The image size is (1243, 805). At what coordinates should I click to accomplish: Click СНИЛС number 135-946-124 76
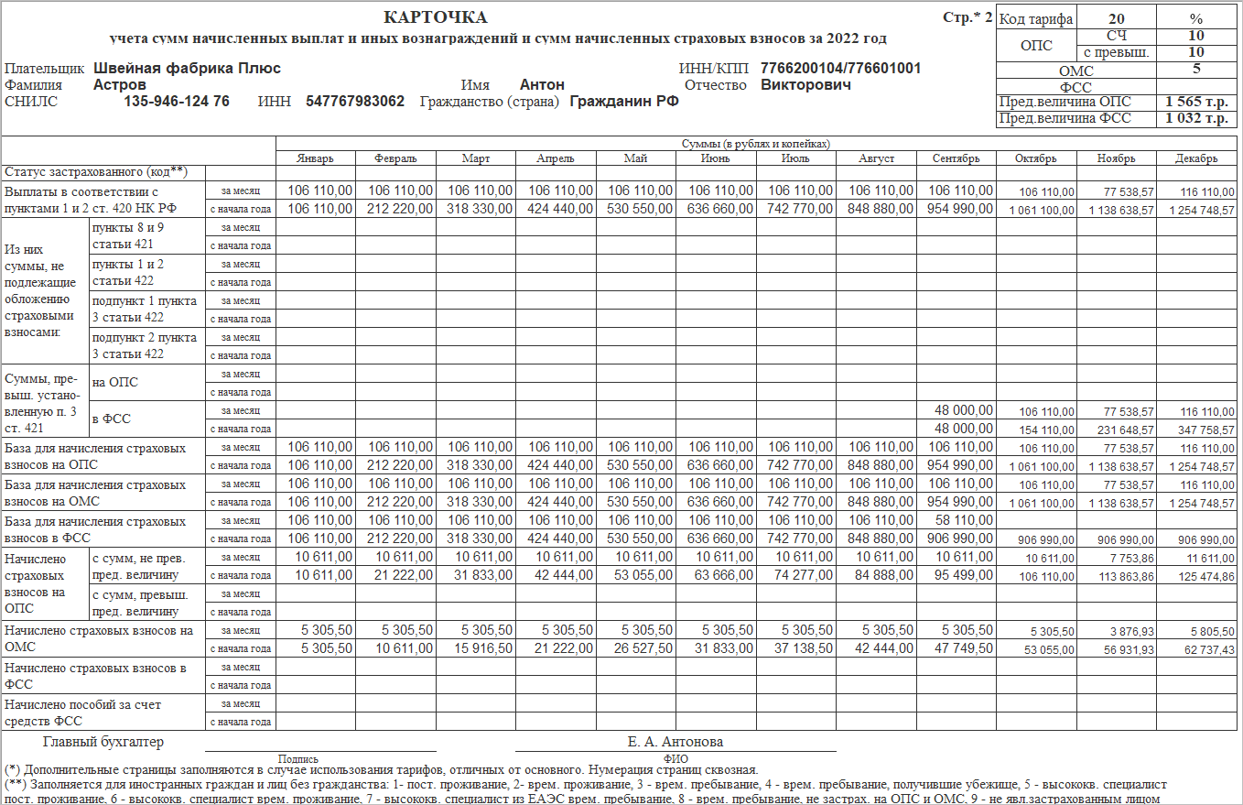pyautogui.click(x=177, y=102)
